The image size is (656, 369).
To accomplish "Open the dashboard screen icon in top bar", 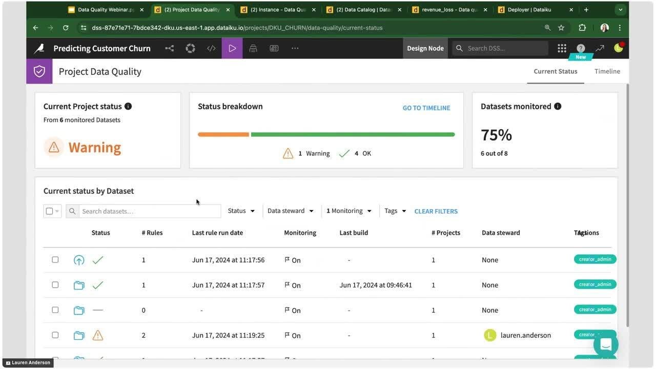I will (274, 48).
